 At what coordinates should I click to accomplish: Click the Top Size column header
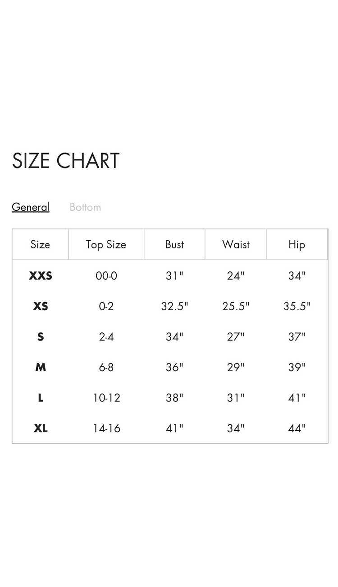pos(106,244)
